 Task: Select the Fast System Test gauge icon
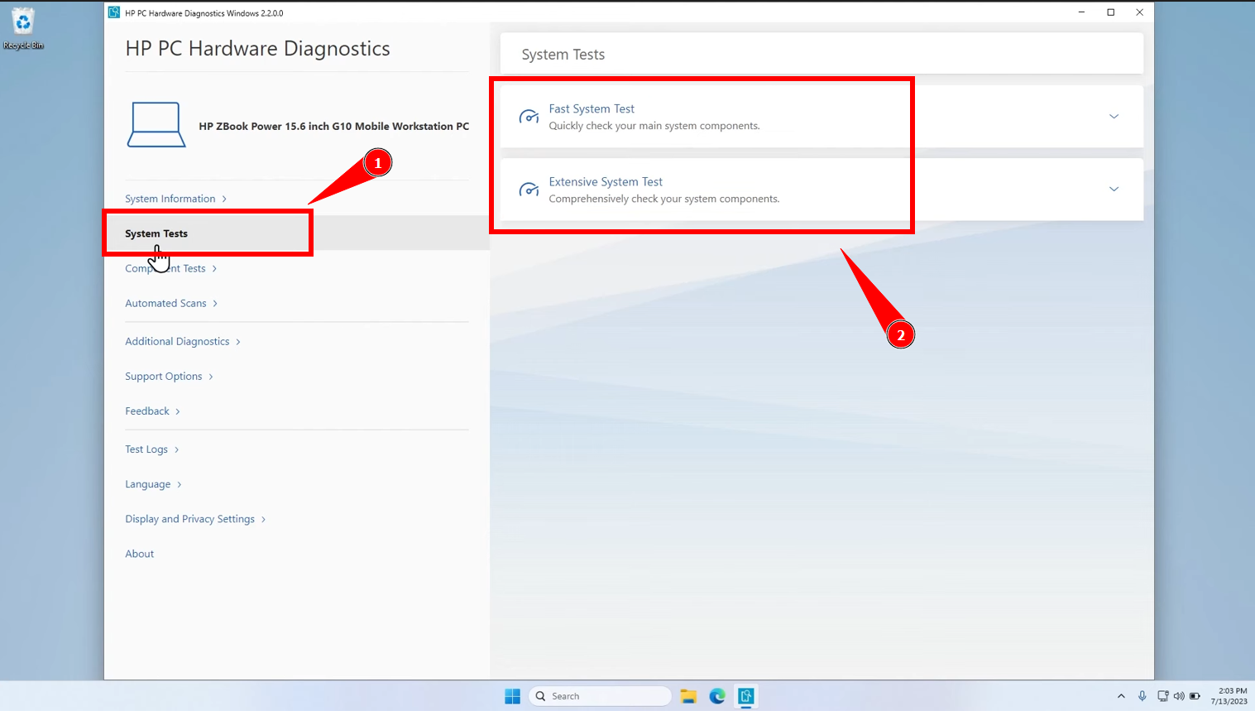pos(529,117)
